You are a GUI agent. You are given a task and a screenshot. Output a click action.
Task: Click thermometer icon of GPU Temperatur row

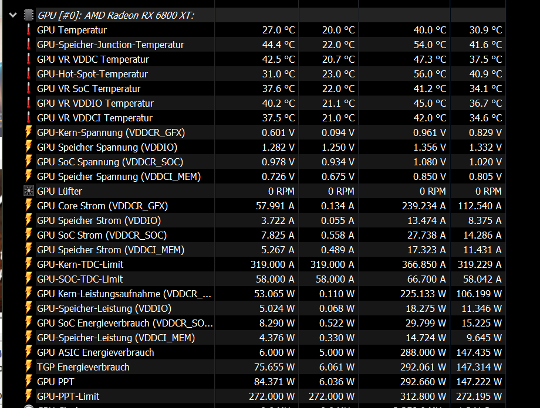tap(29, 30)
